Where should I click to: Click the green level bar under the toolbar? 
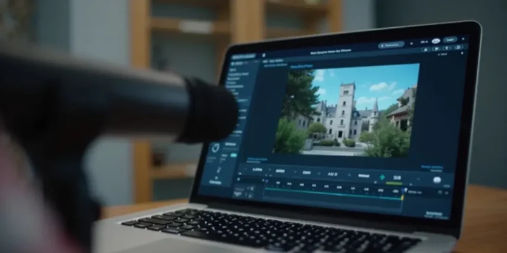coord(394,183)
